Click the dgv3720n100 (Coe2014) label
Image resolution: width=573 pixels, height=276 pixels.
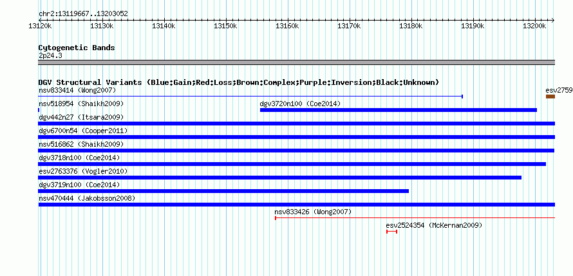tap(300, 104)
